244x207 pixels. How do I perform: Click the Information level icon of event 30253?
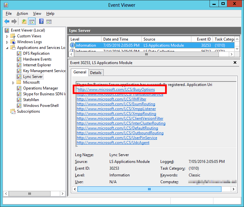coord(72,45)
